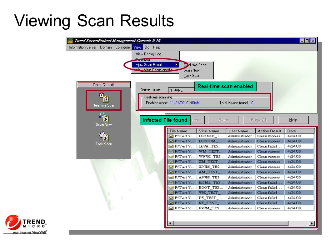Sort by the Date column header
Screen dimensions: 330x240
300,131
